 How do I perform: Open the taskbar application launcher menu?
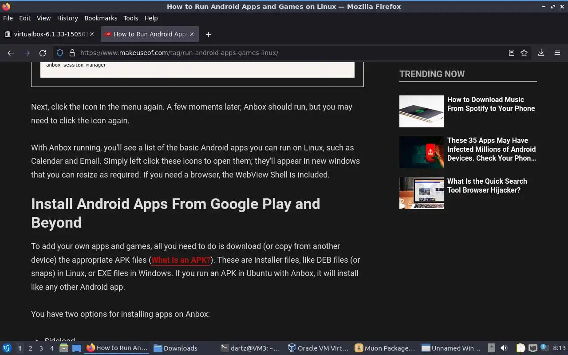coord(7,348)
